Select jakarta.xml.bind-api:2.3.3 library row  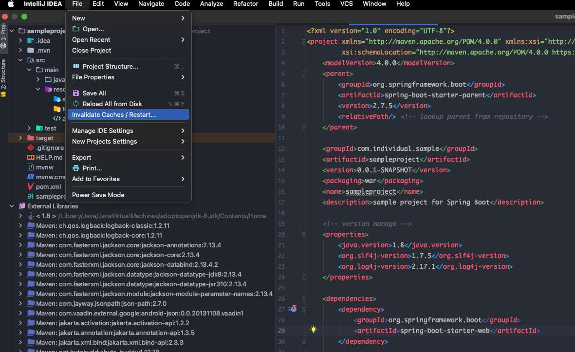point(142,342)
